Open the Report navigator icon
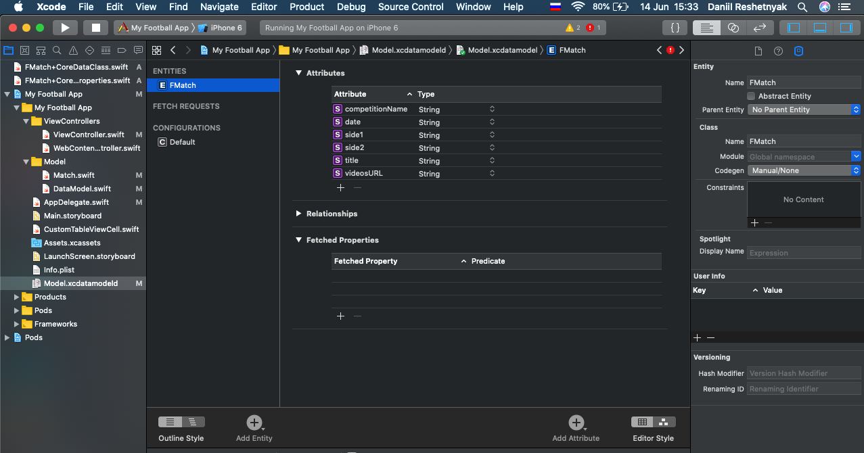This screenshot has height=453, width=864. coord(138,50)
